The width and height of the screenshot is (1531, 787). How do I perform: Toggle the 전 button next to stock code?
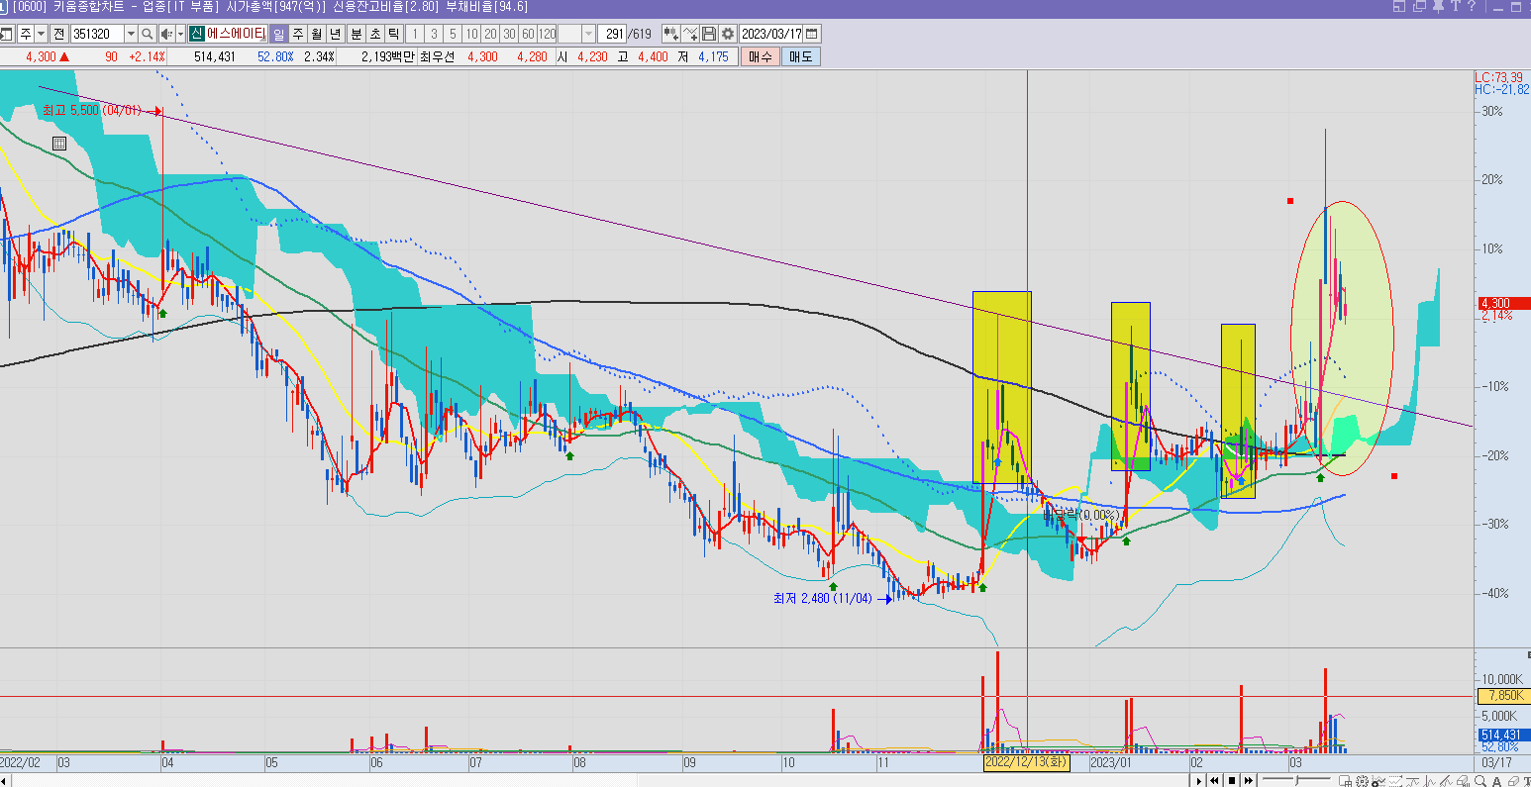[59, 34]
